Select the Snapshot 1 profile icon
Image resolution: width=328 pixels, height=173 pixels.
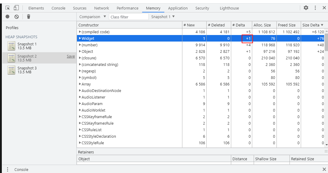click(12, 46)
